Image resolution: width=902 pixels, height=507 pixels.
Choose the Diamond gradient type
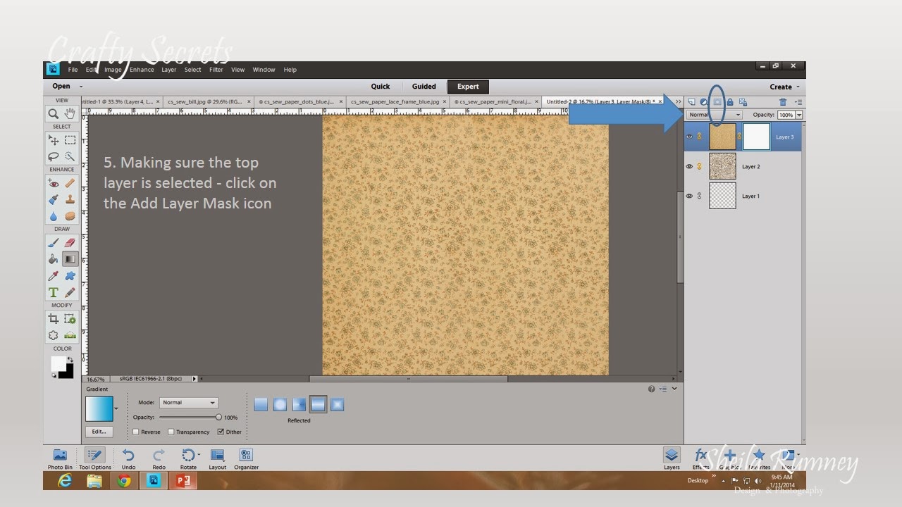coord(337,404)
